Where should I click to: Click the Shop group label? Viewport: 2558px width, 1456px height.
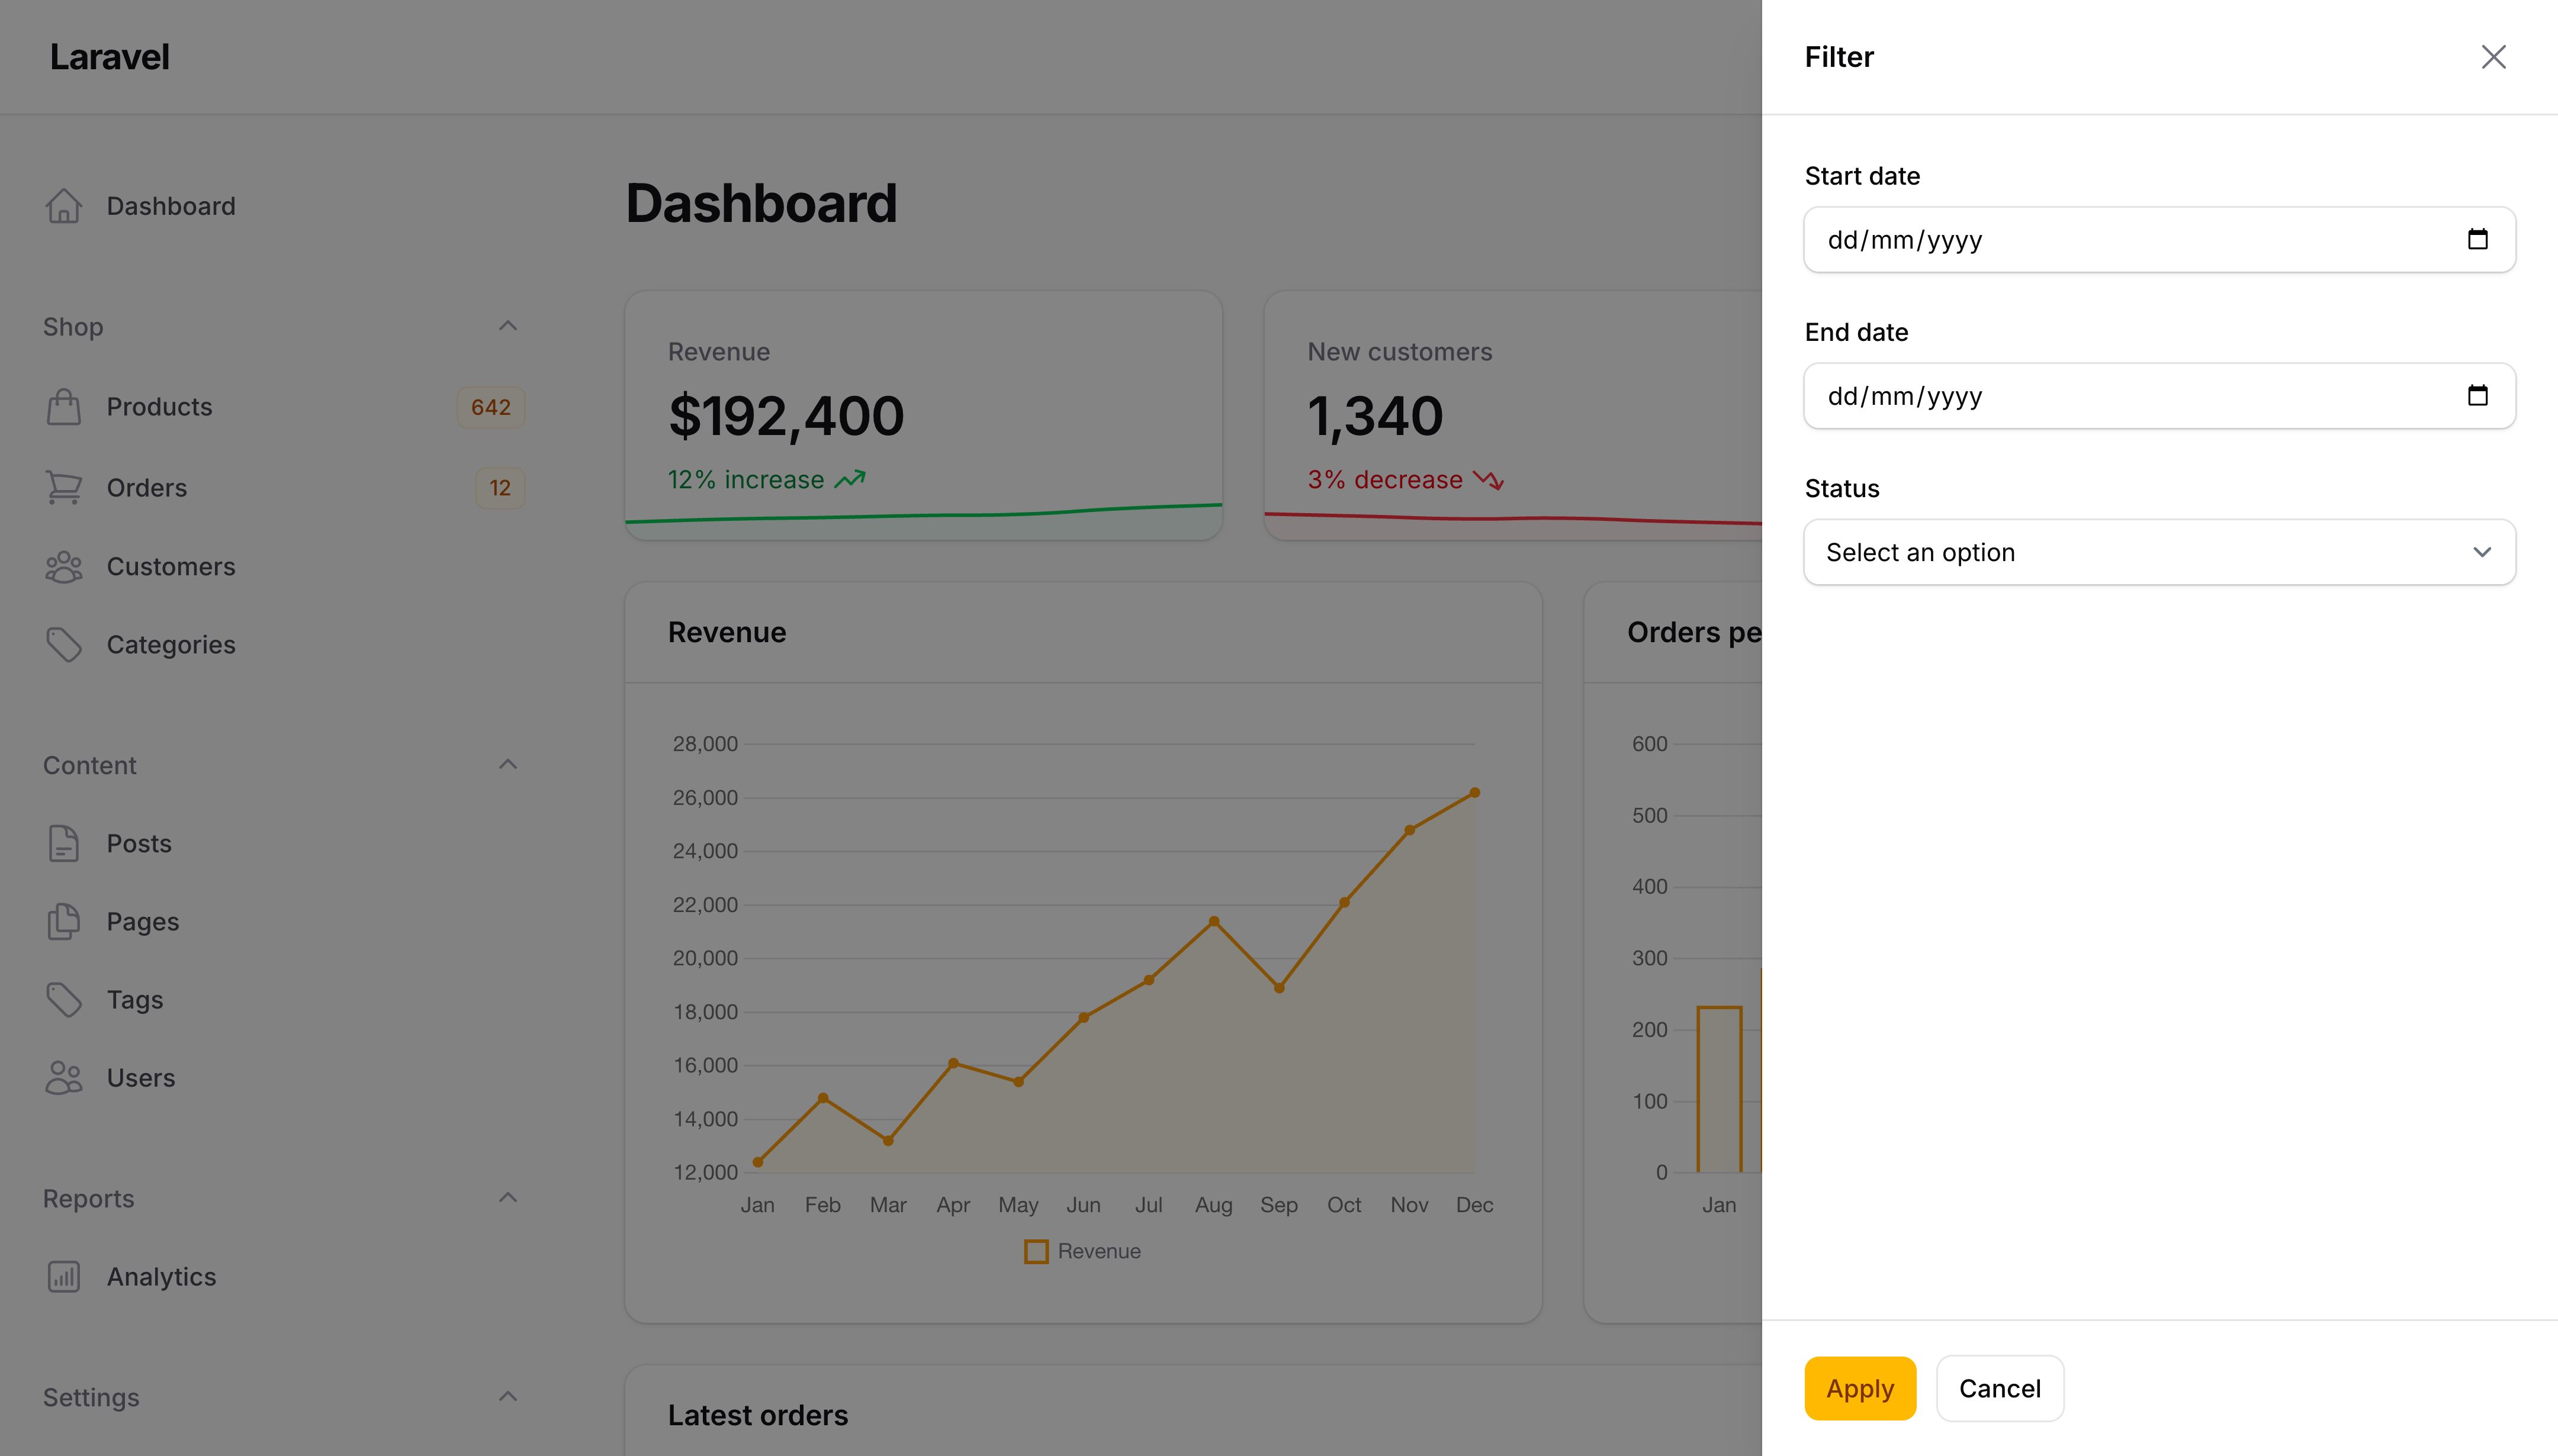tap(73, 327)
